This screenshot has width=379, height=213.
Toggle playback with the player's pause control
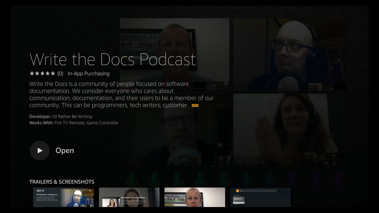click(x=240, y=163)
